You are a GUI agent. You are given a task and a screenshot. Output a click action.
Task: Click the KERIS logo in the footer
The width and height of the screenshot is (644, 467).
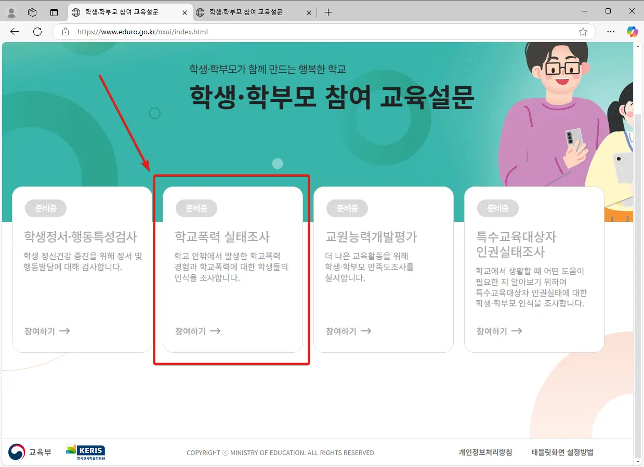(86, 452)
